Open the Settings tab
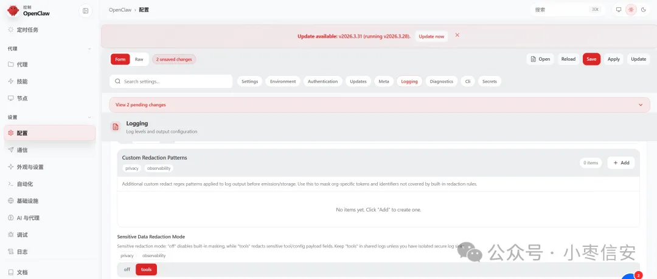The image size is (657, 279). (x=250, y=81)
